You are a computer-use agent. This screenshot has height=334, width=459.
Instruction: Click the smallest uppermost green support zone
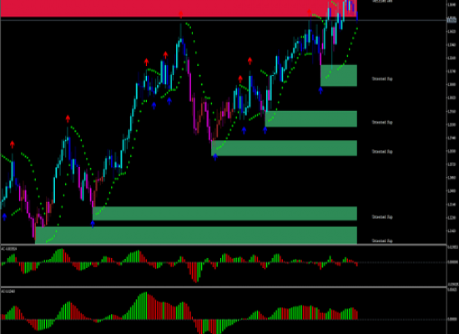pyautogui.click(x=339, y=76)
